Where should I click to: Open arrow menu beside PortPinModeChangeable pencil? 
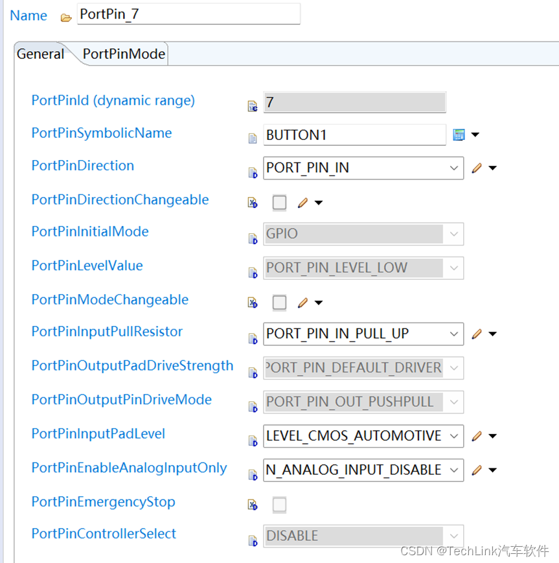(319, 303)
